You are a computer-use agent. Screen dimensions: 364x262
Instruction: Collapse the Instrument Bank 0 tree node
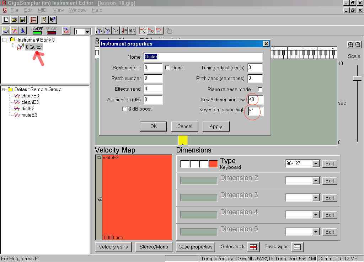(4, 40)
